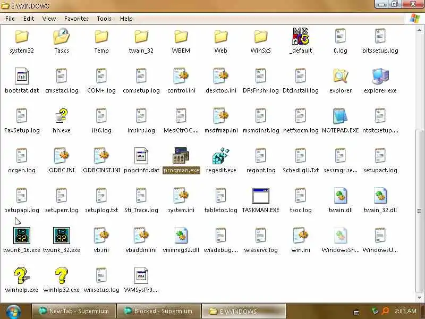Click the wmsetup.log file name

101,290
